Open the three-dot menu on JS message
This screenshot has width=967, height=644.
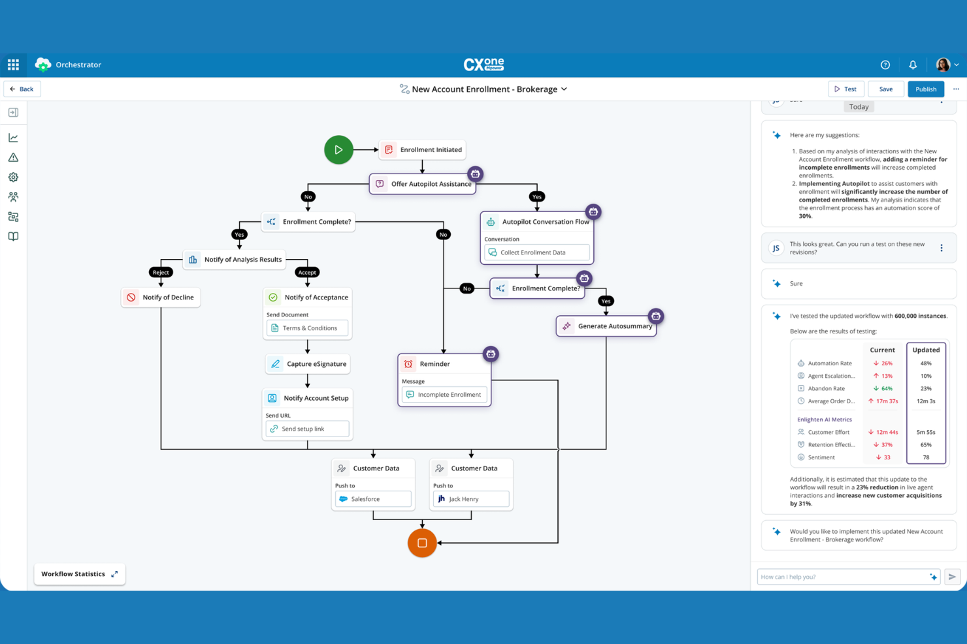942,248
